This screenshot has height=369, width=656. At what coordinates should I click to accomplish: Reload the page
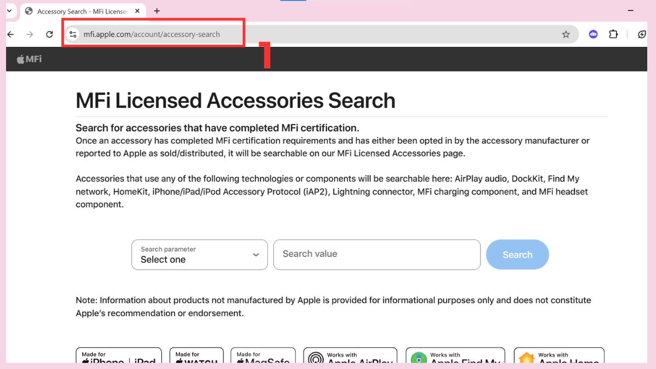pyautogui.click(x=49, y=34)
